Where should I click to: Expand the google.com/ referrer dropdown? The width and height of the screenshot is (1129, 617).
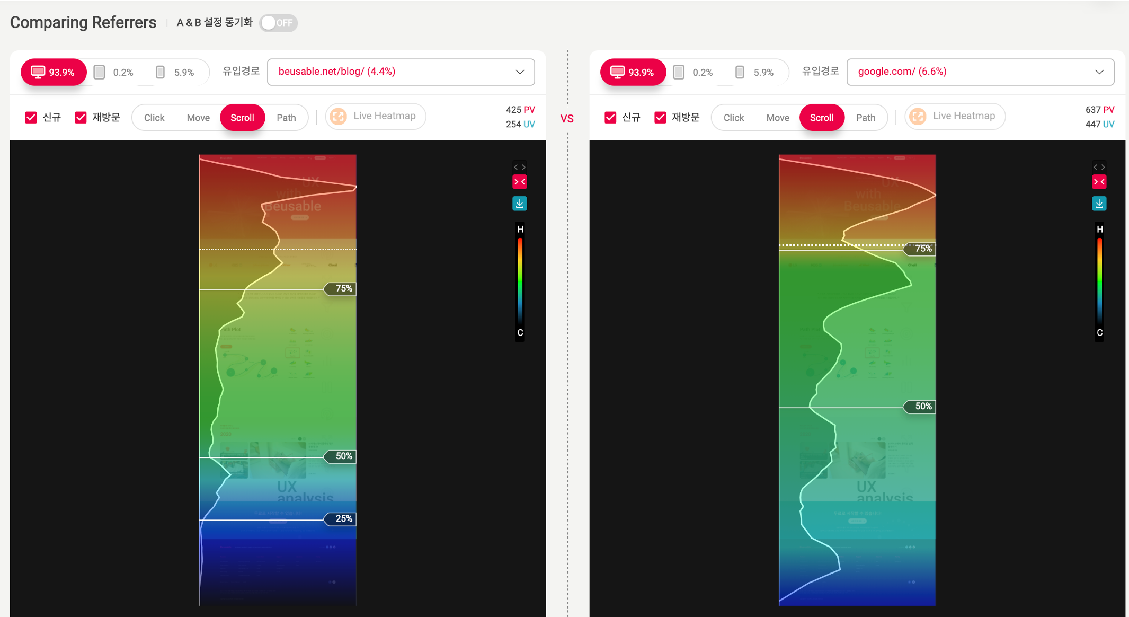coord(1099,72)
